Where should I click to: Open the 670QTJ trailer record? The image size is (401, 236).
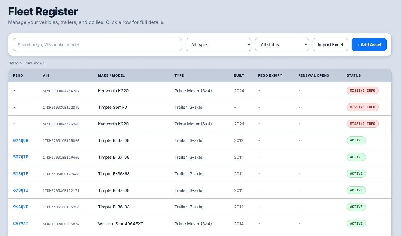point(21,190)
